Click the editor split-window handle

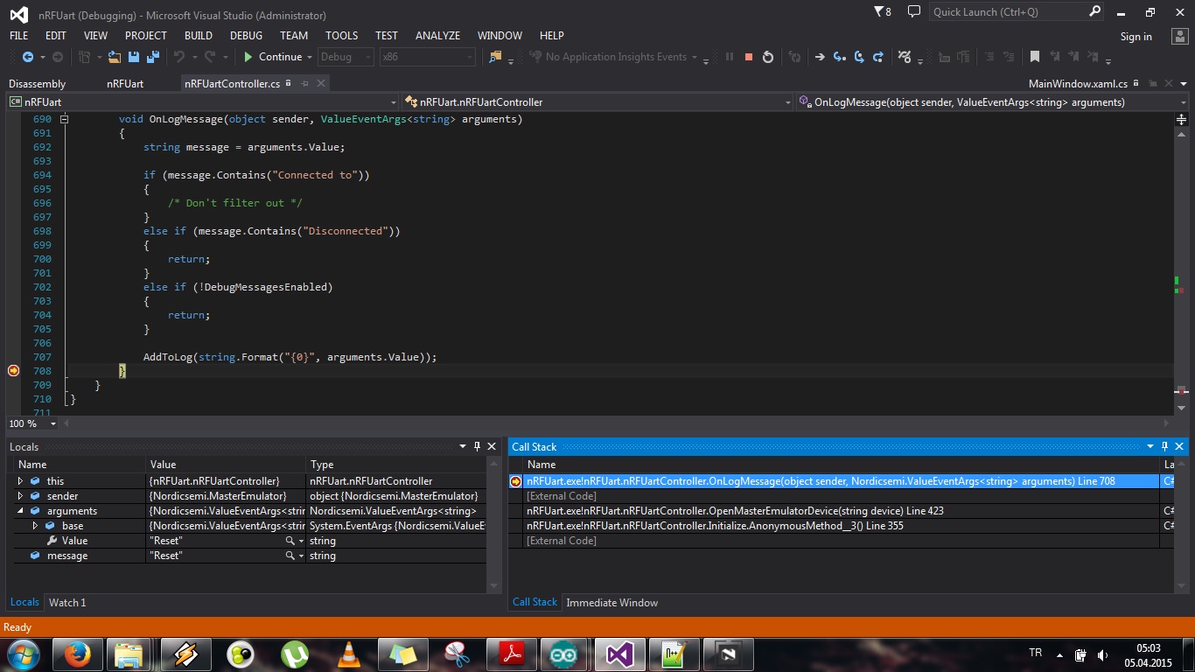[x=1181, y=119]
